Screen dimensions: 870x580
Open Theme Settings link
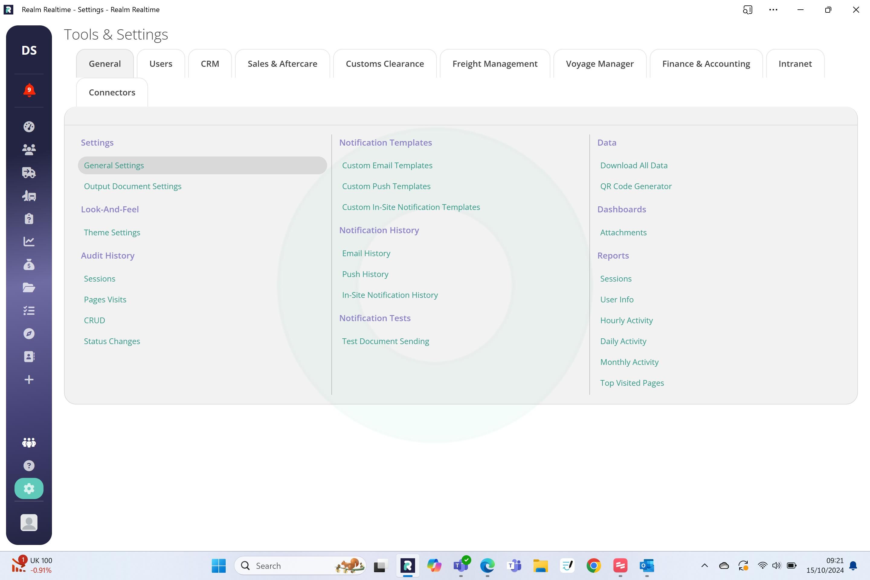coord(112,232)
